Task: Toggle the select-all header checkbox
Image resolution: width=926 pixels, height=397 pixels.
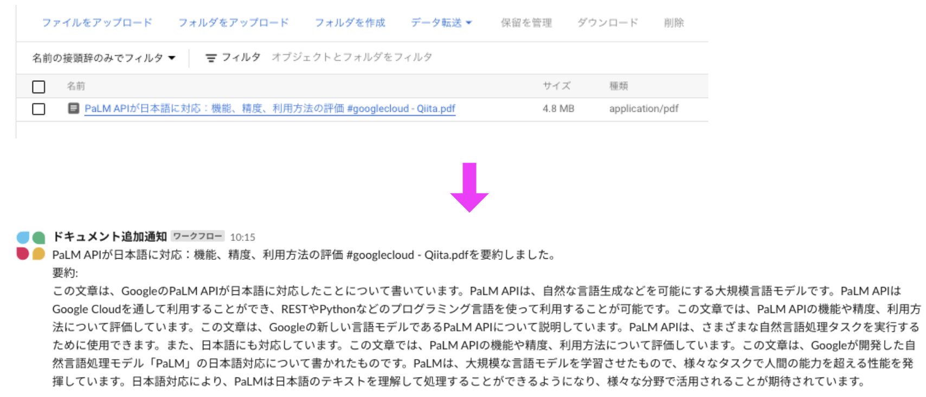Action: (x=38, y=87)
